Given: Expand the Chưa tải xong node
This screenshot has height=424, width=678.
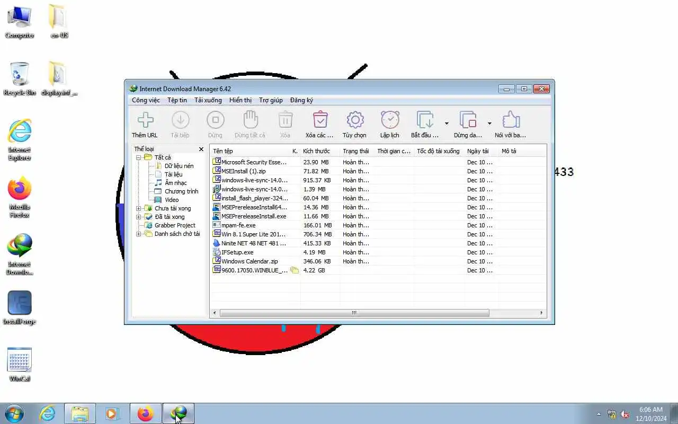Looking at the screenshot, I should tap(138, 208).
